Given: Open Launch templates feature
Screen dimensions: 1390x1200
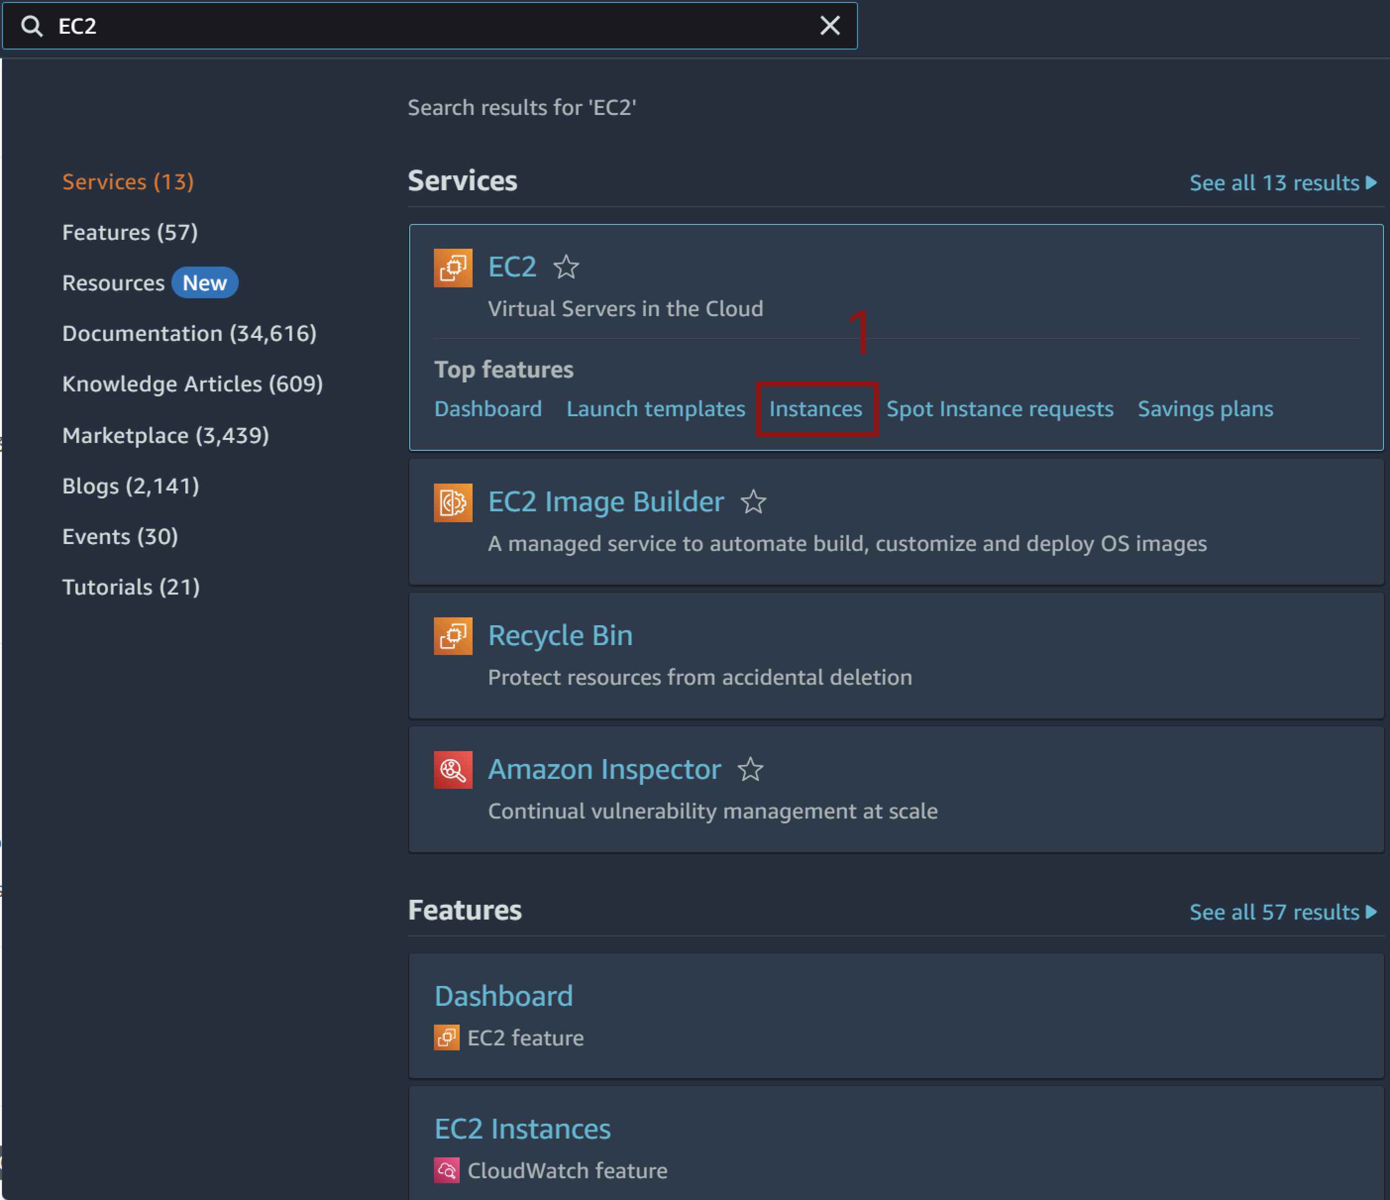Looking at the screenshot, I should (x=655, y=409).
